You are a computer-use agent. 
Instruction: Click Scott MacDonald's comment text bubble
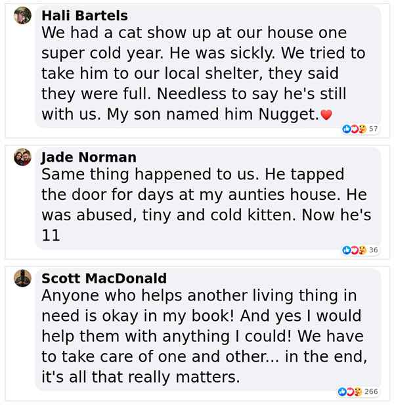click(208, 329)
